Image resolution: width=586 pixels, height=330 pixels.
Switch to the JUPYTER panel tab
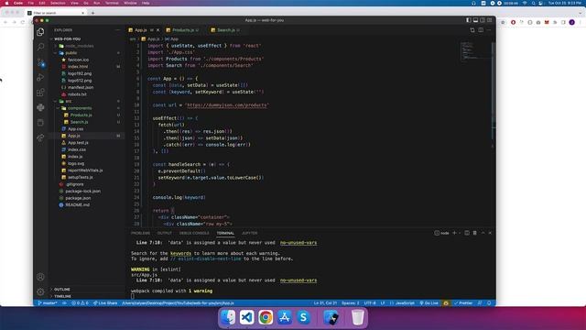[x=249, y=233]
